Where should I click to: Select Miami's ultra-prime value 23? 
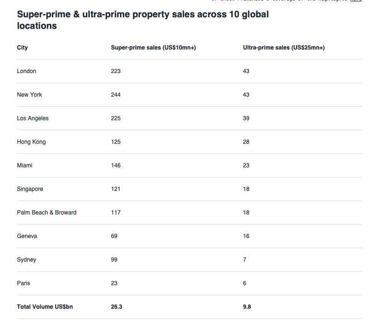pyautogui.click(x=246, y=165)
